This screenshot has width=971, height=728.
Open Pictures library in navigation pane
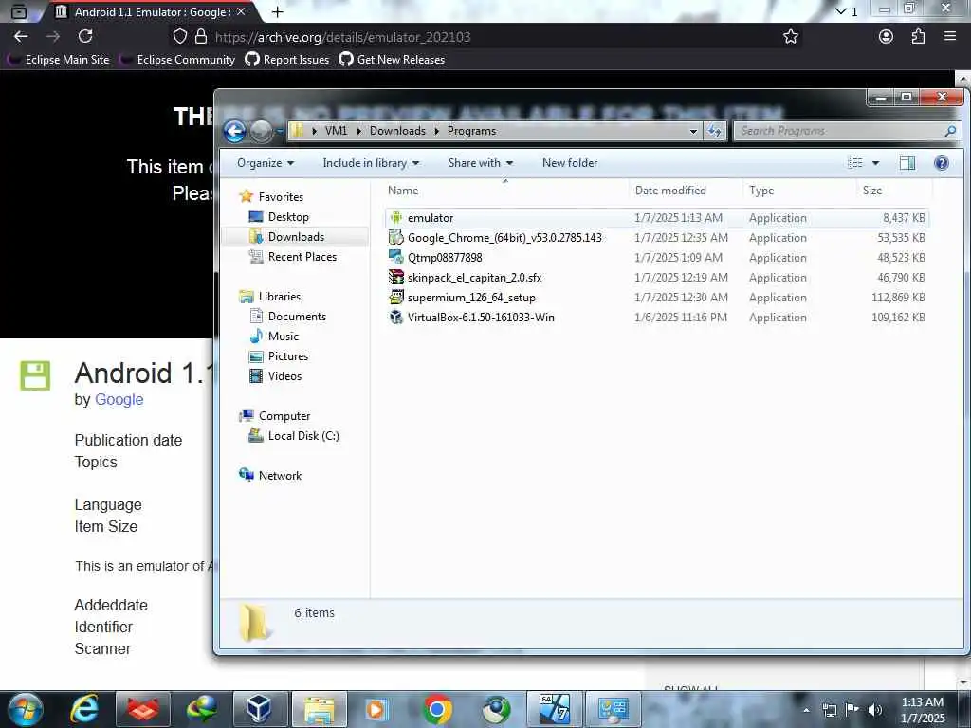[x=288, y=356]
